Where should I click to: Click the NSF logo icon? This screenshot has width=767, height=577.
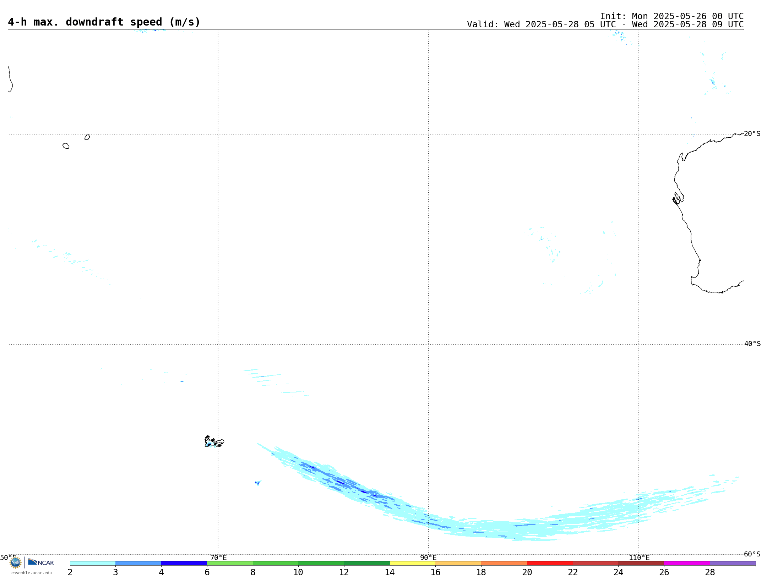(16, 562)
